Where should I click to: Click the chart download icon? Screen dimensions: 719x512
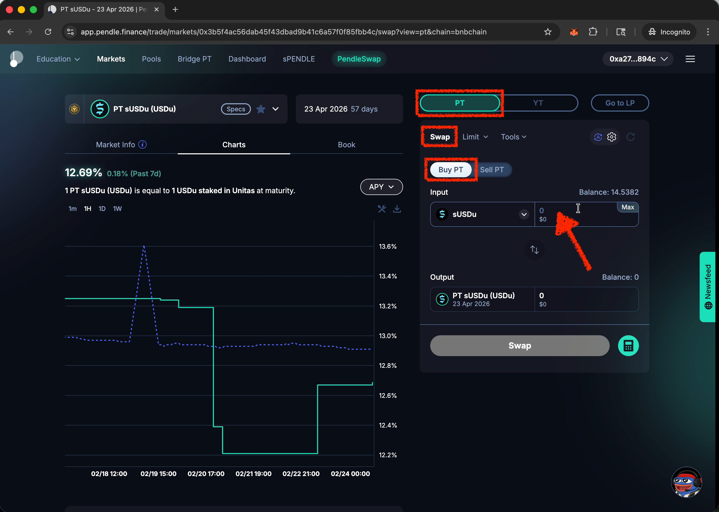[x=397, y=209]
